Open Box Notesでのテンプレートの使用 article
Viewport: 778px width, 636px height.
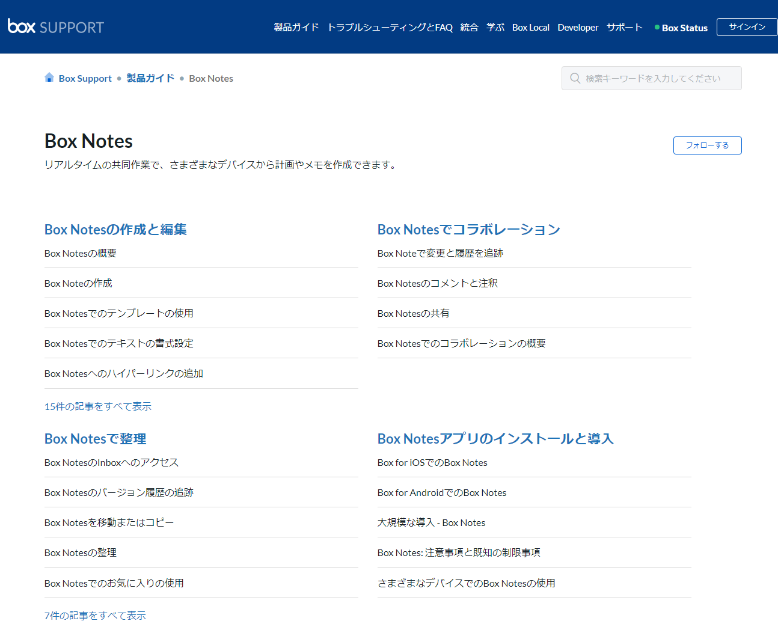click(x=119, y=313)
